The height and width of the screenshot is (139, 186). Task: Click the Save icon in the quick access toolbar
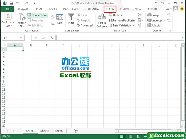coord(11,3)
